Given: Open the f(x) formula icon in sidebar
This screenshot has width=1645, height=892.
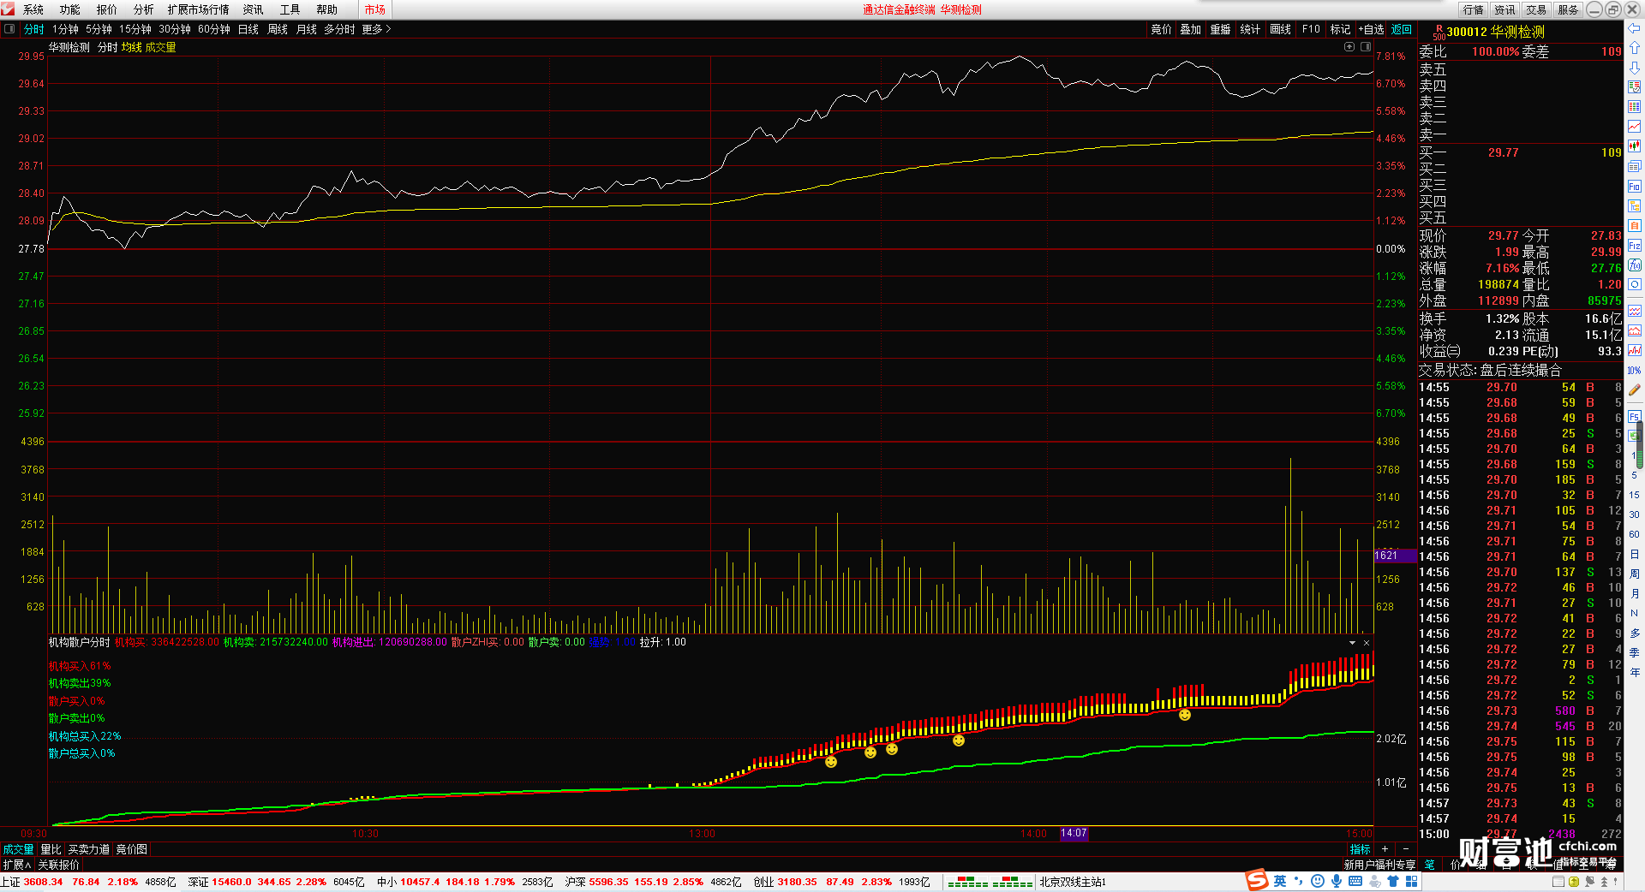Looking at the screenshot, I should pyautogui.click(x=1634, y=265).
